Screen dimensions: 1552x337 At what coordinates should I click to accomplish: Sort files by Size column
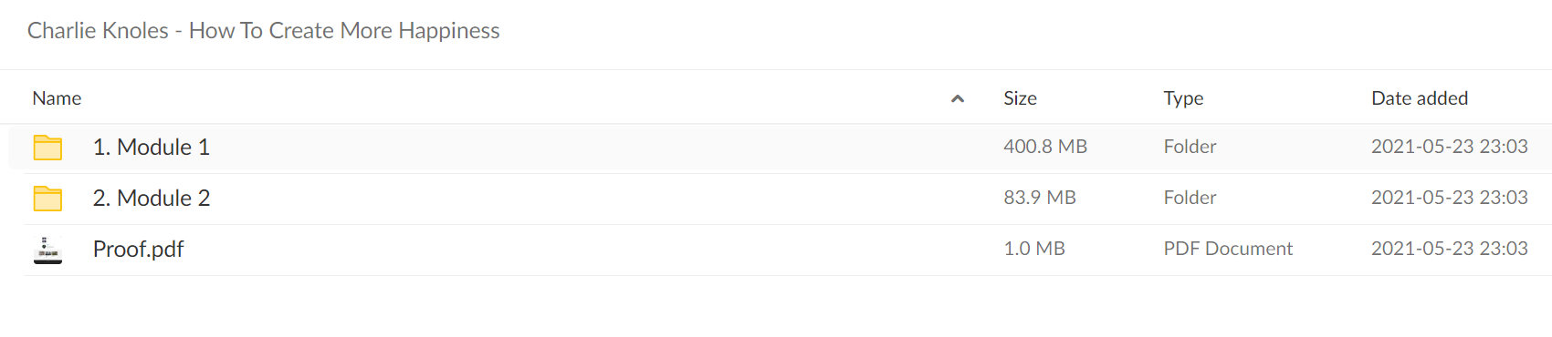pos(1020,98)
